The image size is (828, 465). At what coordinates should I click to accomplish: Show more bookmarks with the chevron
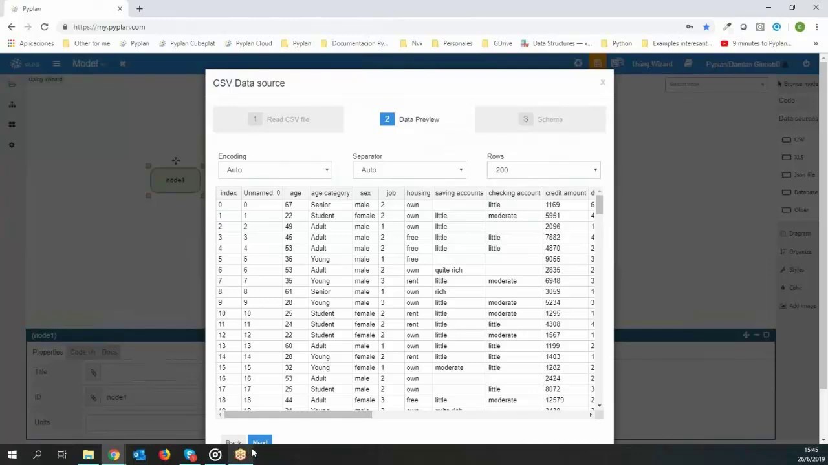pyautogui.click(x=816, y=43)
